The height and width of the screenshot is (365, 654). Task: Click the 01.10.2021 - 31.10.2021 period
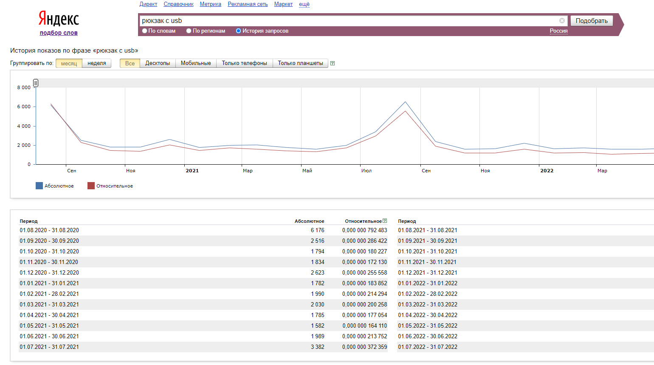[428, 251]
